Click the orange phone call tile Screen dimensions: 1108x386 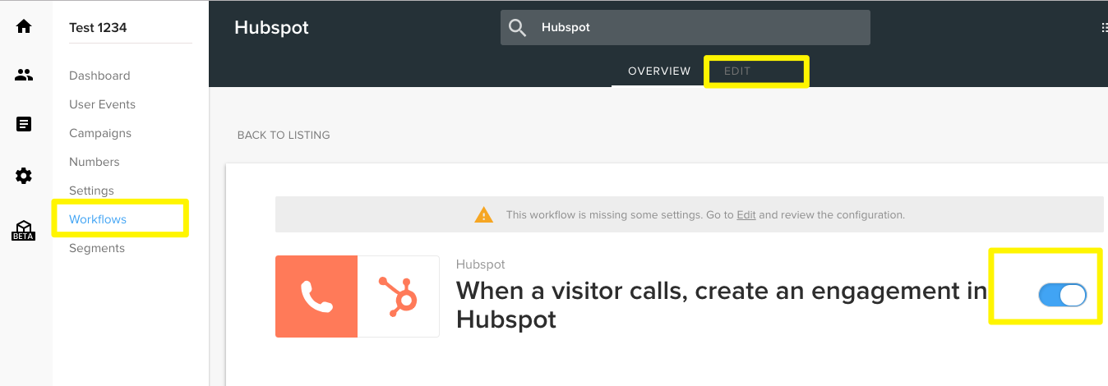[316, 296]
